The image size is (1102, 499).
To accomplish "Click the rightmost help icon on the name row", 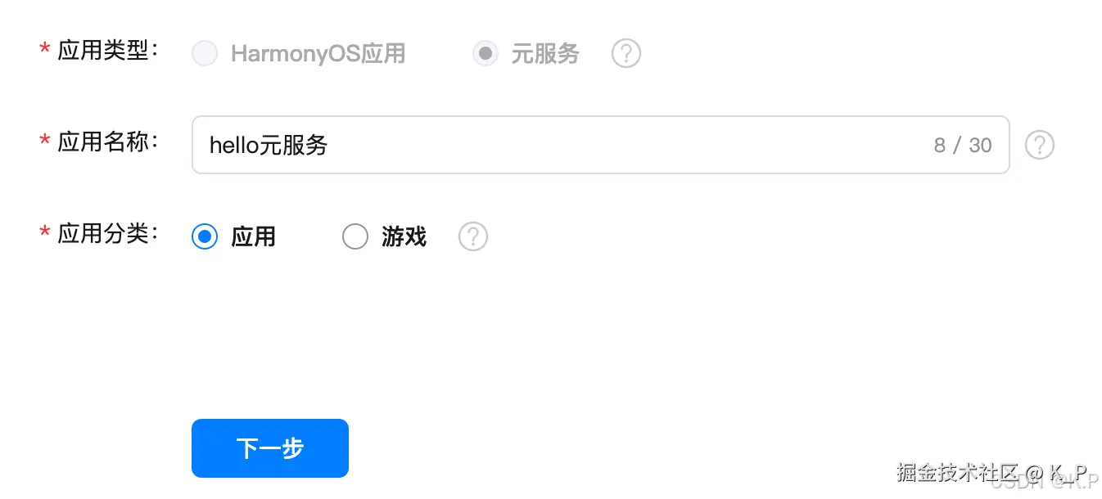I will (x=1040, y=145).
